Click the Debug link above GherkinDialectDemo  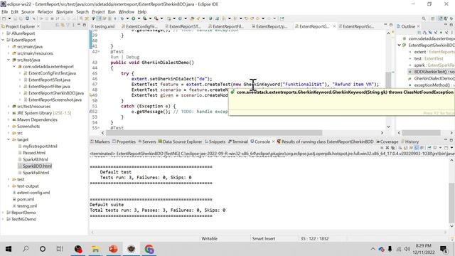(133, 57)
